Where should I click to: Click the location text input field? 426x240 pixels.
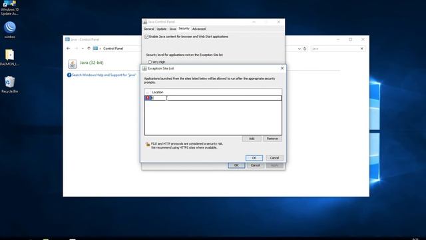[x=216, y=98]
